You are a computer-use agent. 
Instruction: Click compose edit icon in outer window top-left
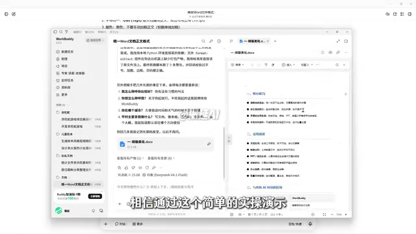pyautogui.click(x=14, y=14)
